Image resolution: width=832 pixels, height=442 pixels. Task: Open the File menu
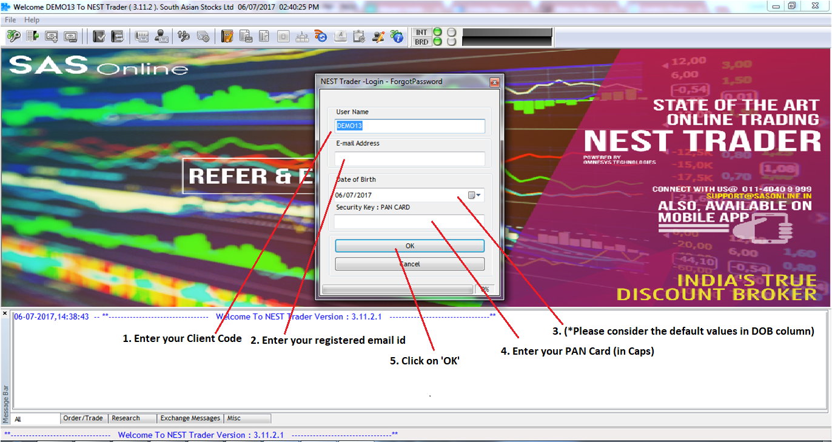pos(10,20)
